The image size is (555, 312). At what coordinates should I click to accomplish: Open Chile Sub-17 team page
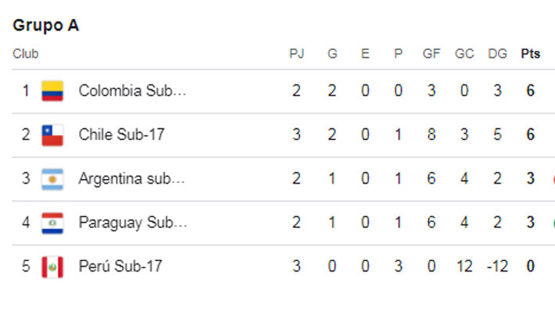(121, 134)
